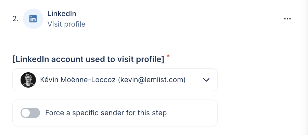The width and height of the screenshot is (308, 135).
Task: Open the LinkedIn account selector dropdown
Action: tap(115, 80)
